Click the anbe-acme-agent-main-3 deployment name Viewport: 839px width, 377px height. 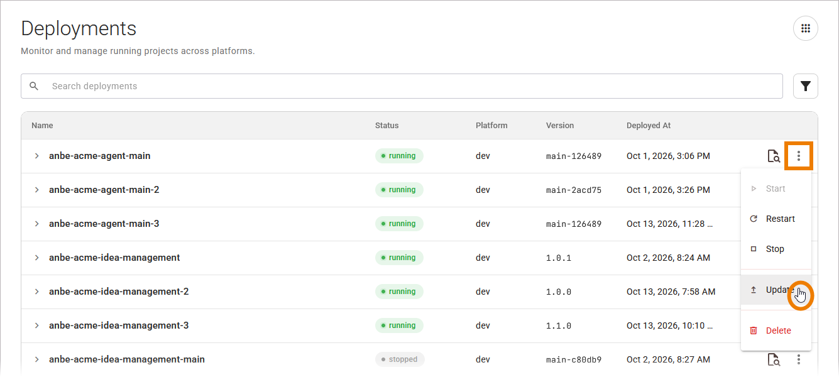tap(104, 224)
